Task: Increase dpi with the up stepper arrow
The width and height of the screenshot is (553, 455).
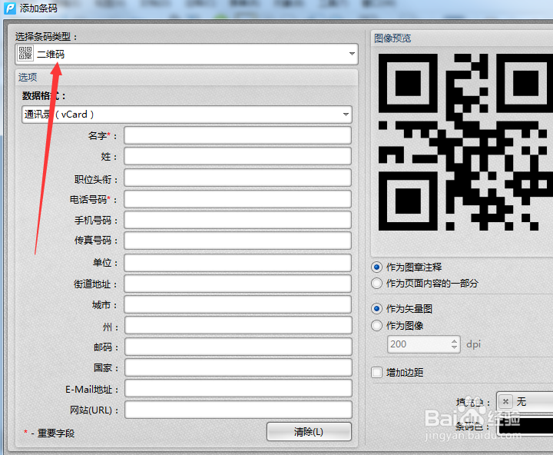Action: [454, 340]
